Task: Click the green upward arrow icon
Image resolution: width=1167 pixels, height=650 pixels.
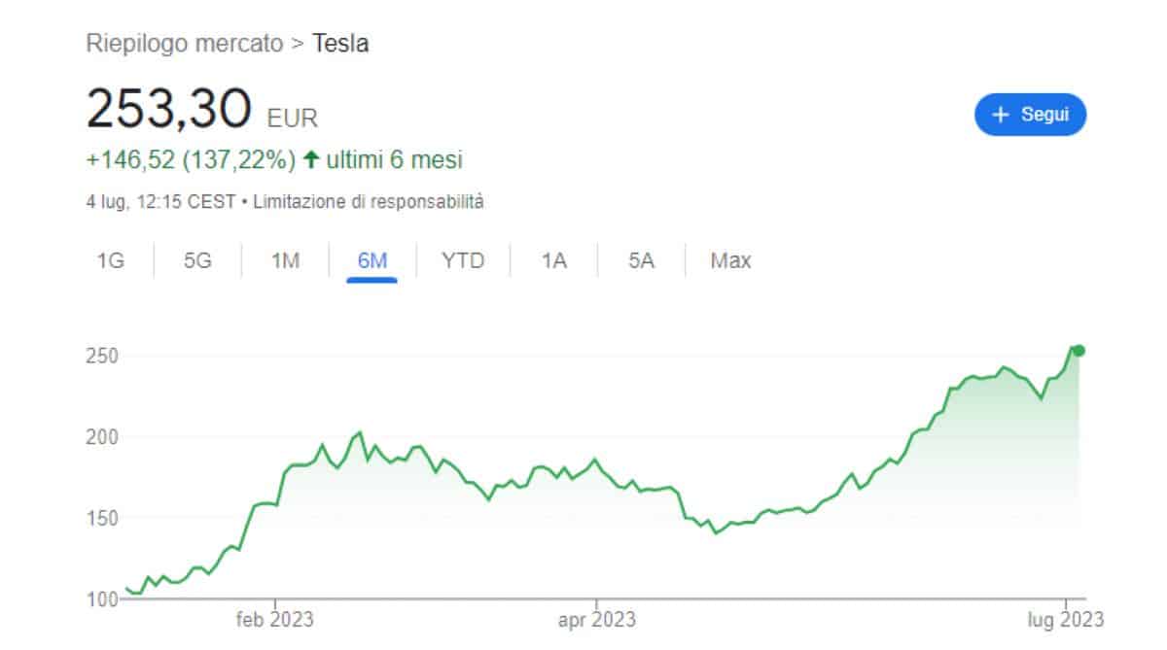Action: (311, 159)
